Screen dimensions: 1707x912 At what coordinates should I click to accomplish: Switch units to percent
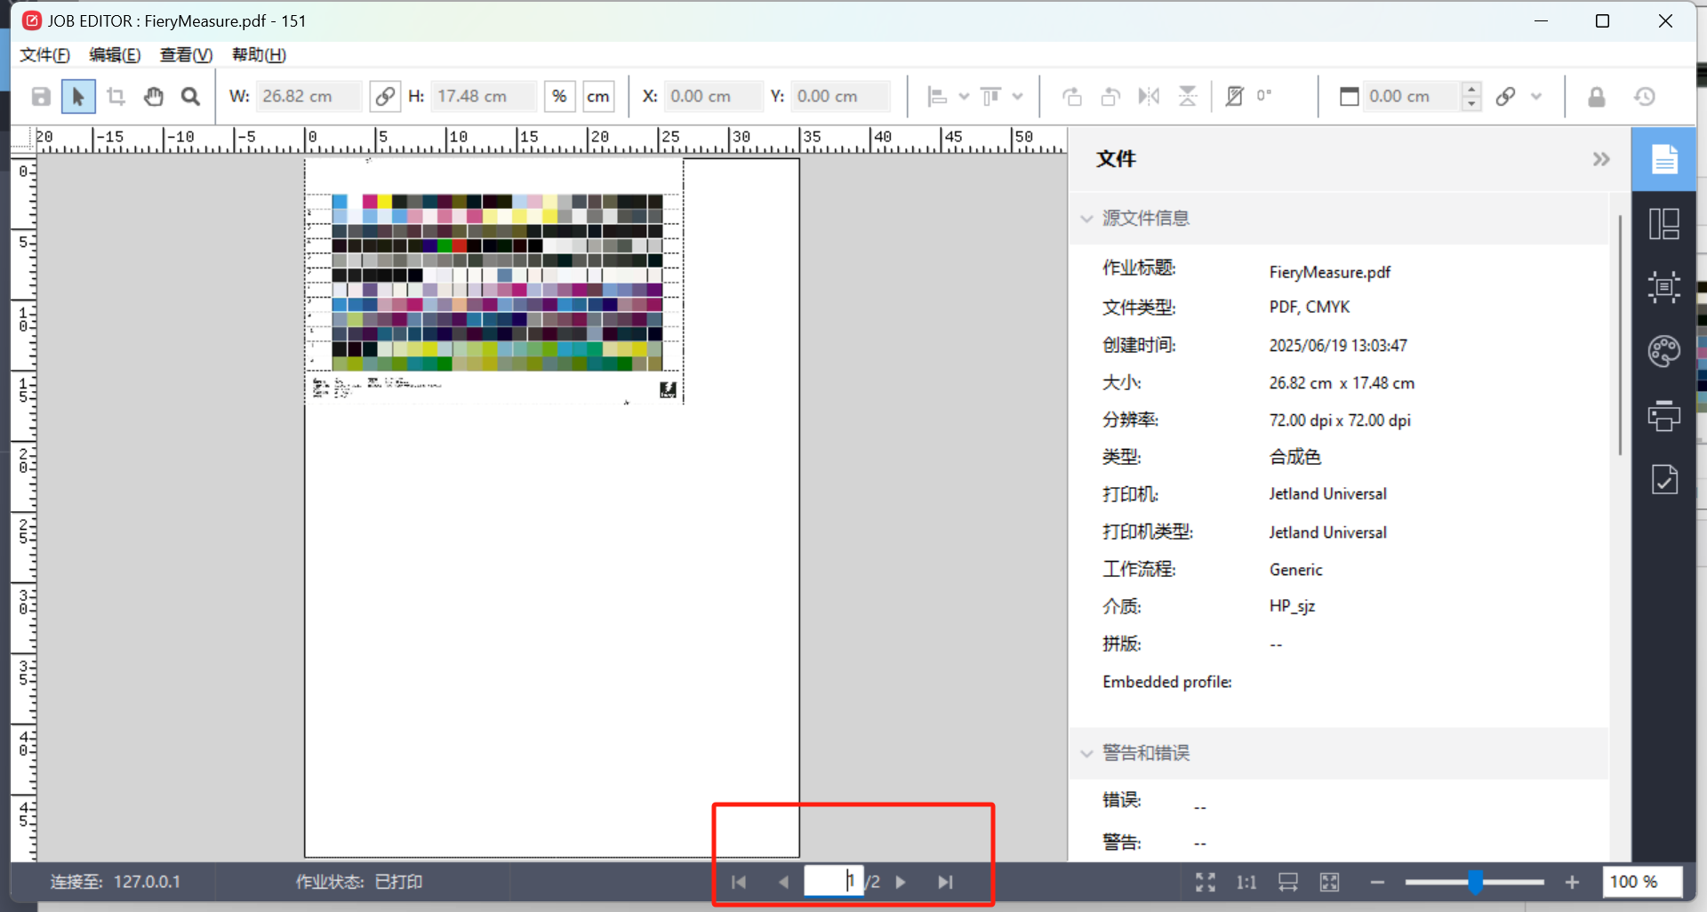559,96
